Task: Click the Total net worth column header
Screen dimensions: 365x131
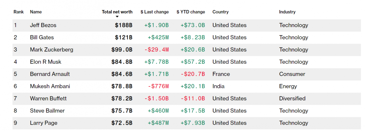Action: [x=117, y=12]
